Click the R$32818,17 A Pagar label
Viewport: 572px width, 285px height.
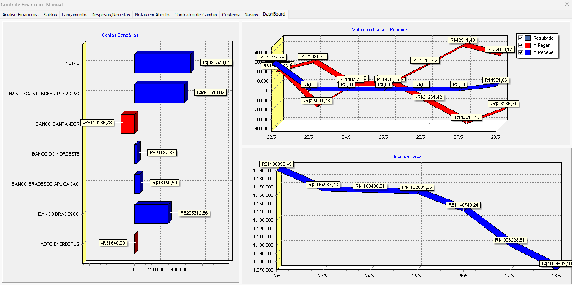[x=500, y=49]
